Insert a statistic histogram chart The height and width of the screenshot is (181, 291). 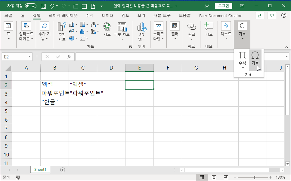tap(84, 31)
